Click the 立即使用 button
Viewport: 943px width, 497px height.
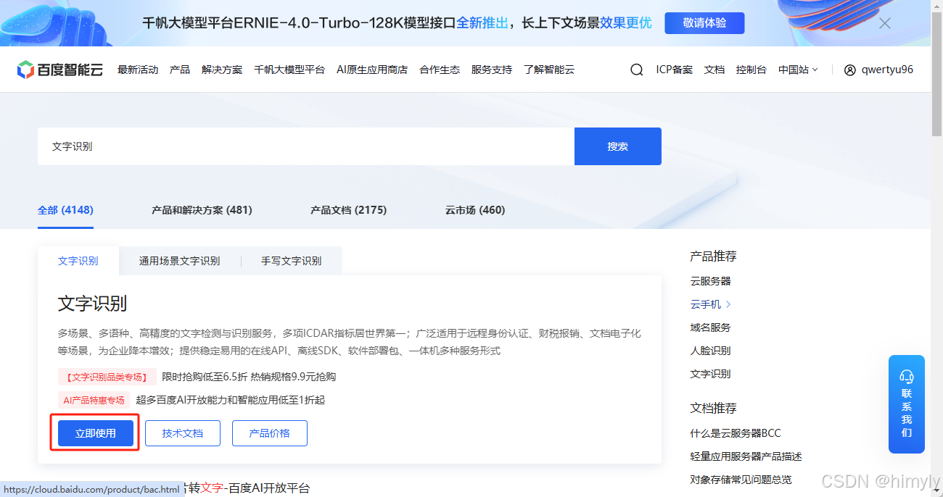click(x=96, y=433)
